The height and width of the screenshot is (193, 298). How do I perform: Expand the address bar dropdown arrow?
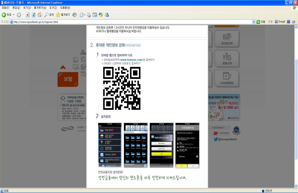coord(254,22)
